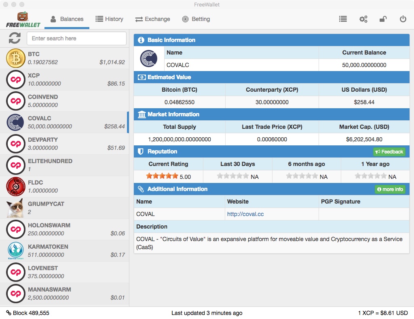
Task: Select the FLDC asset icon
Action: (16, 187)
